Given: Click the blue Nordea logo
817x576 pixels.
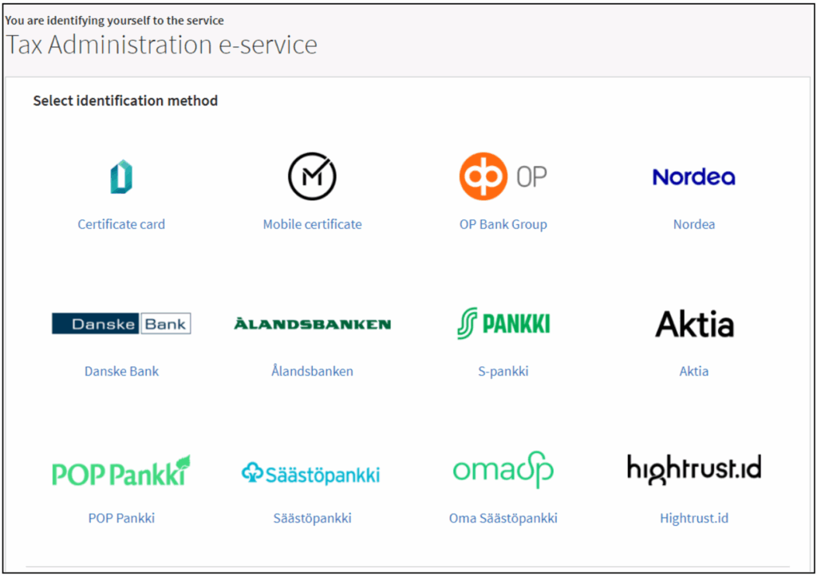Looking at the screenshot, I should (x=693, y=177).
